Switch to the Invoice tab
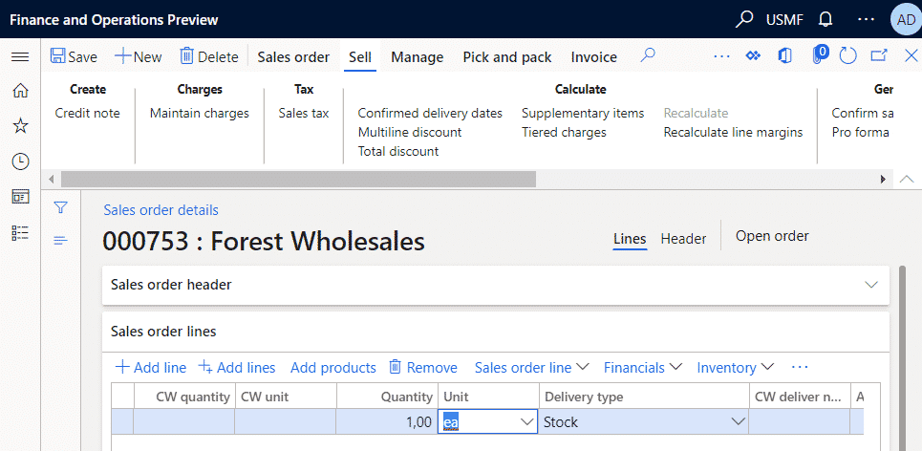The width and height of the screenshot is (922, 451). click(594, 57)
